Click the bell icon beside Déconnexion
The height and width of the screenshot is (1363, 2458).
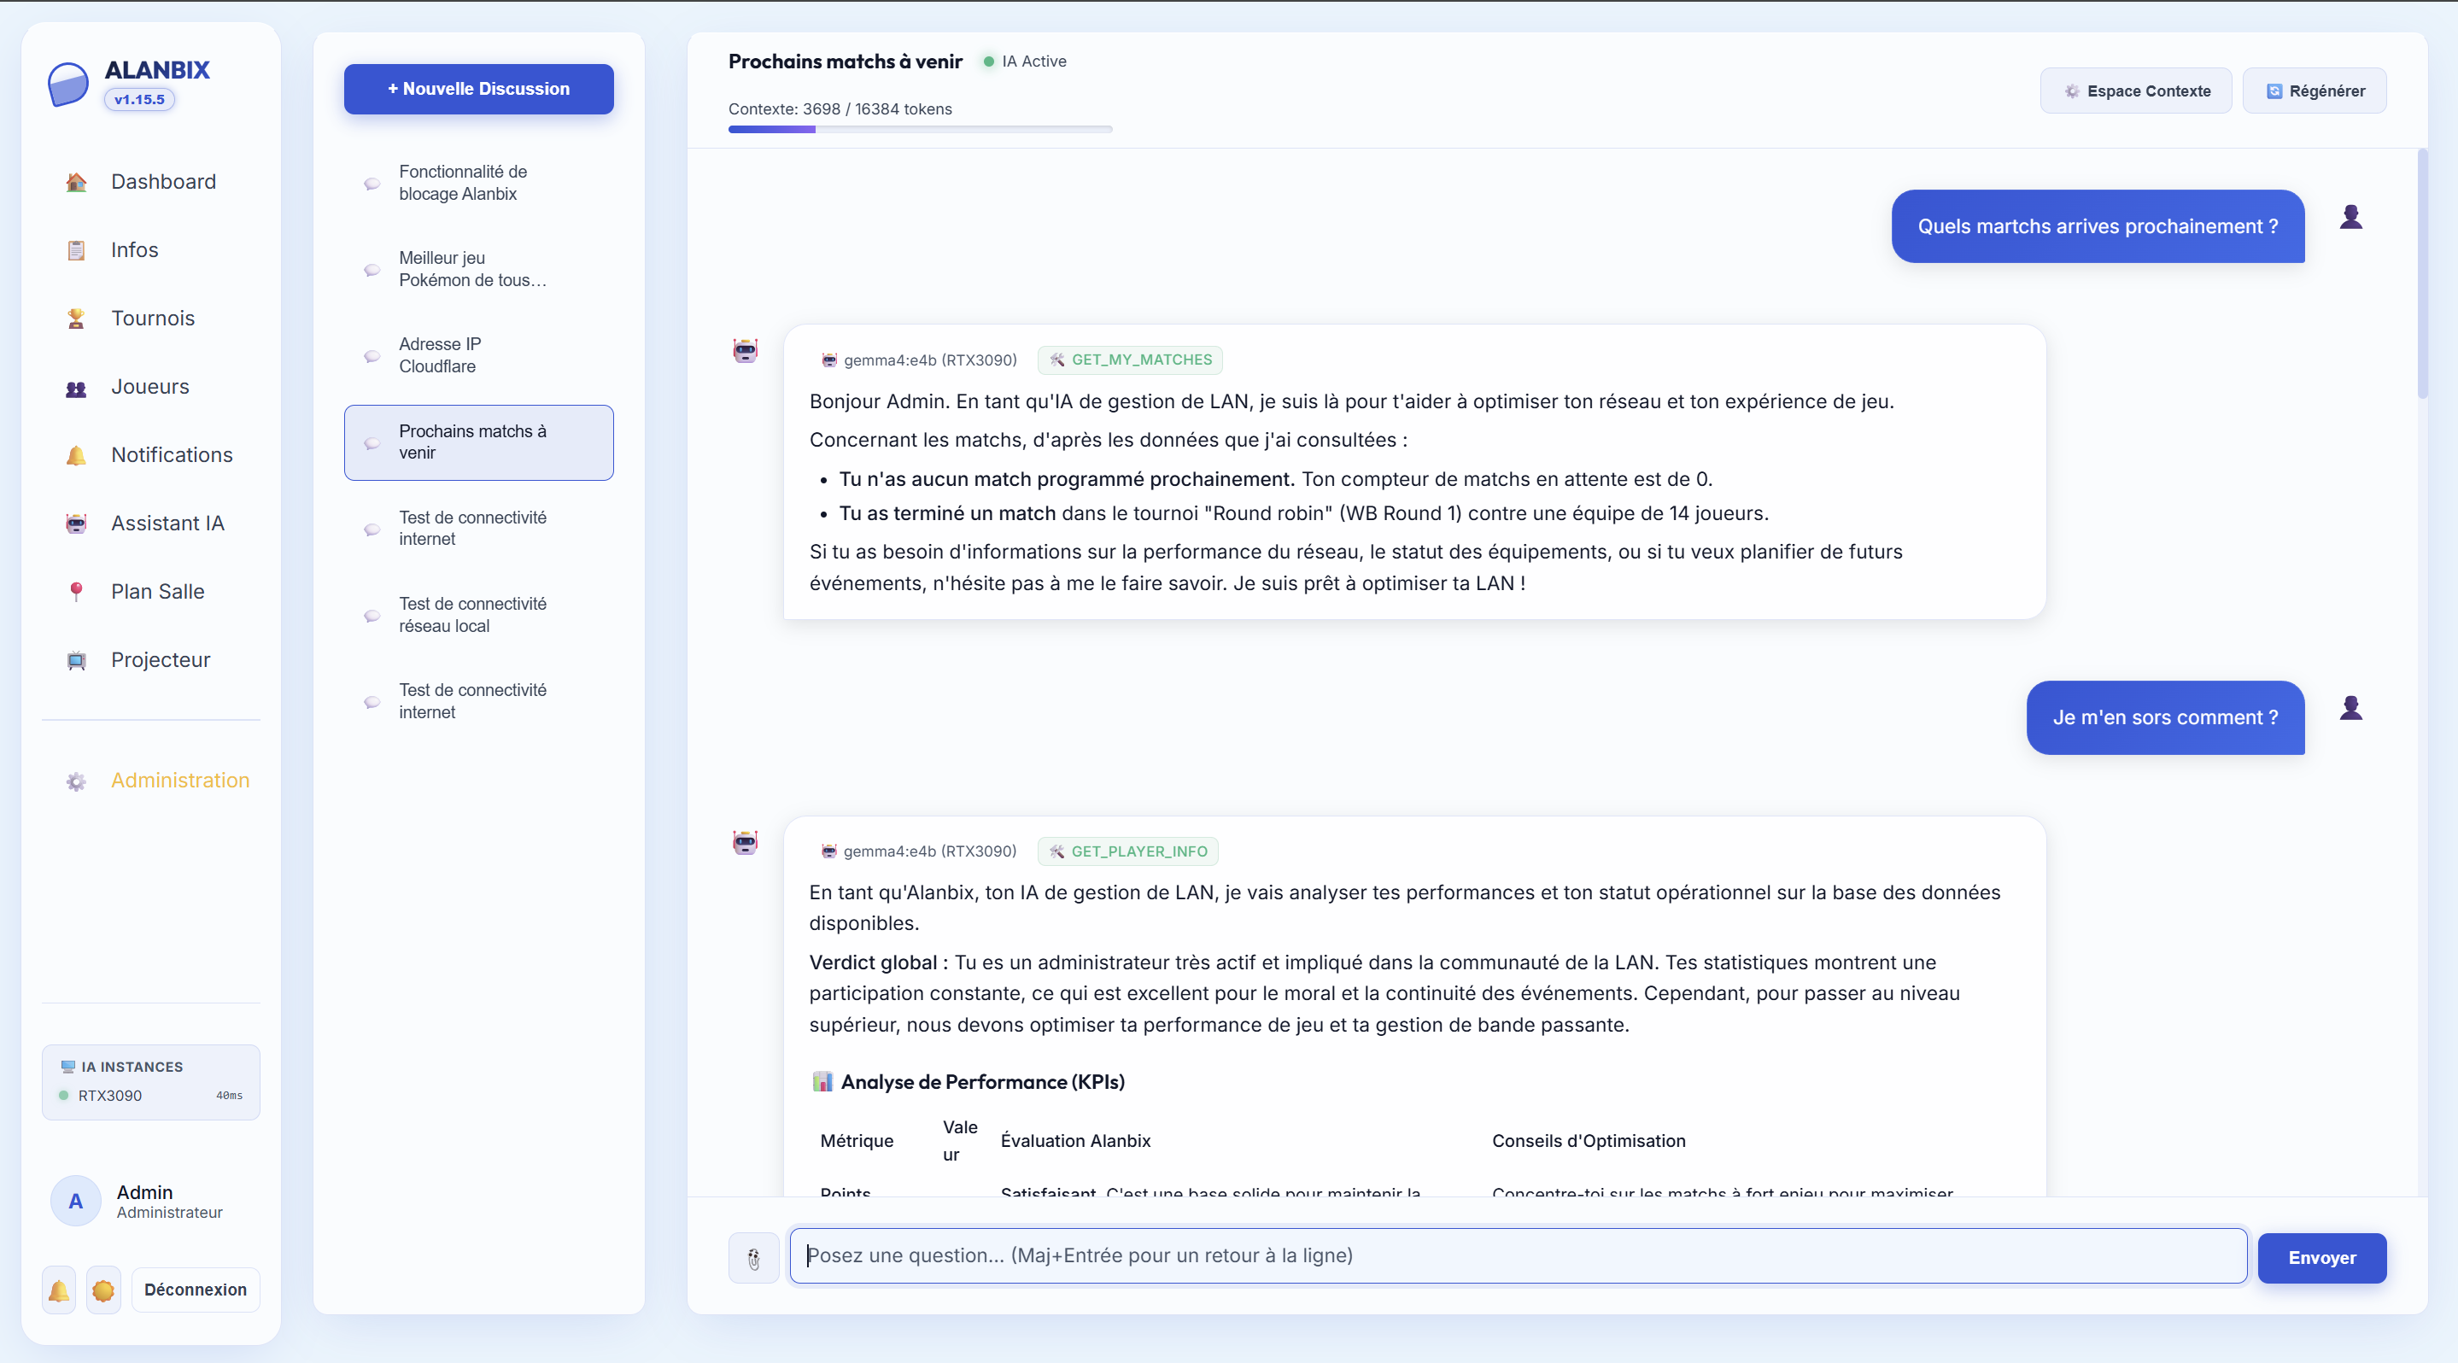click(x=58, y=1290)
